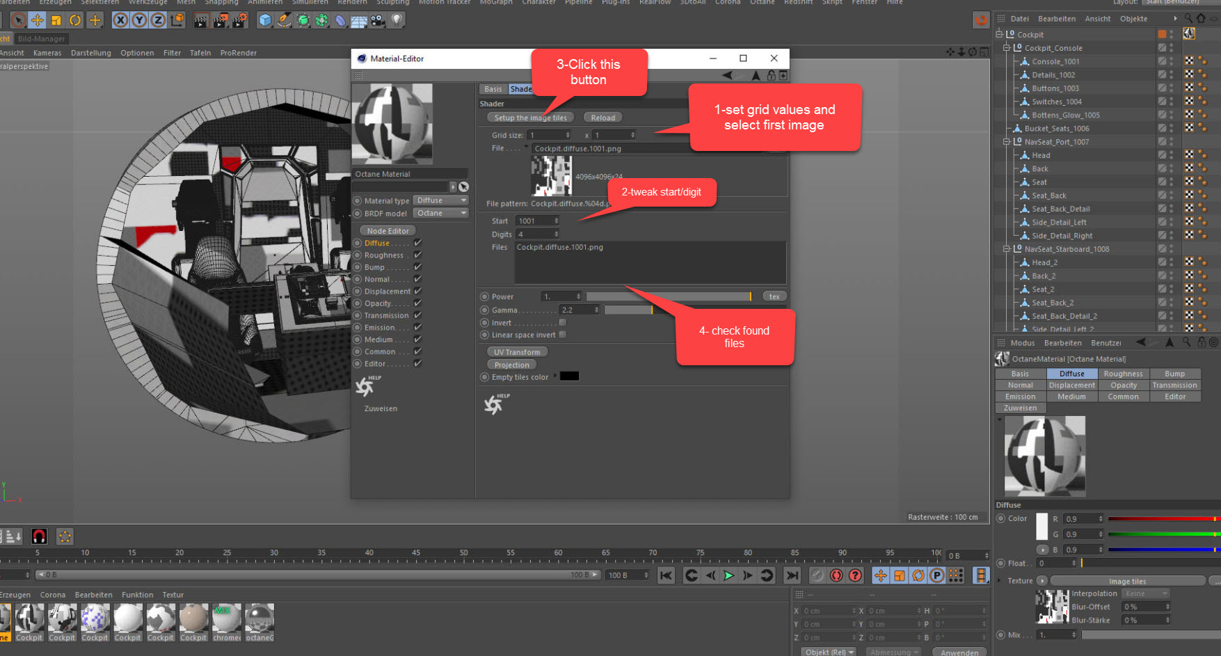Viewport: 1221px width, 656px height.
Task: Click Setup the image tiles button
Action: [531, 118]
